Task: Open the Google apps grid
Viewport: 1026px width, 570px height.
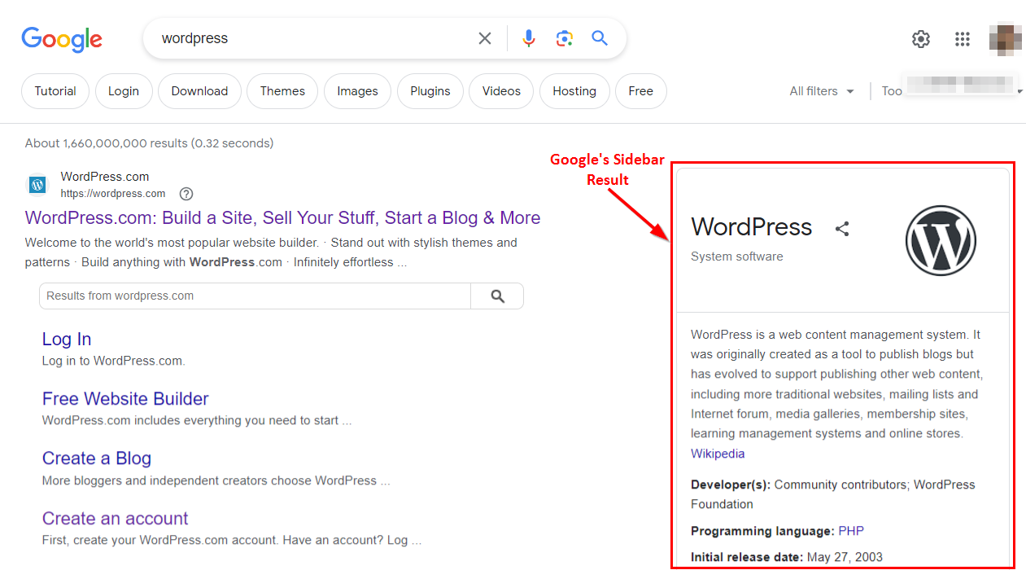Action: [963, 39]
